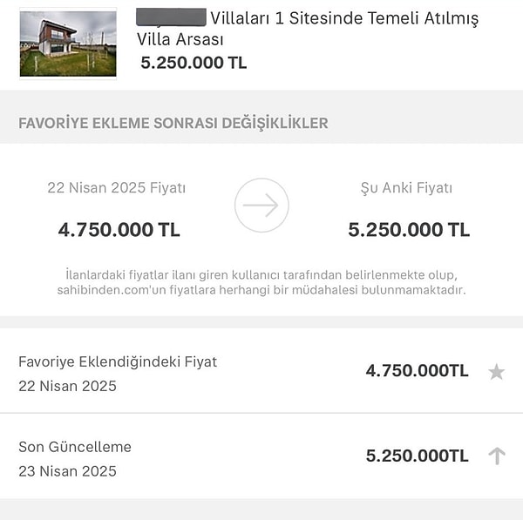This screenshot has height=520, width=523.
Task: Click the right-arrow circle icon between prices
Action: point(261,206)
